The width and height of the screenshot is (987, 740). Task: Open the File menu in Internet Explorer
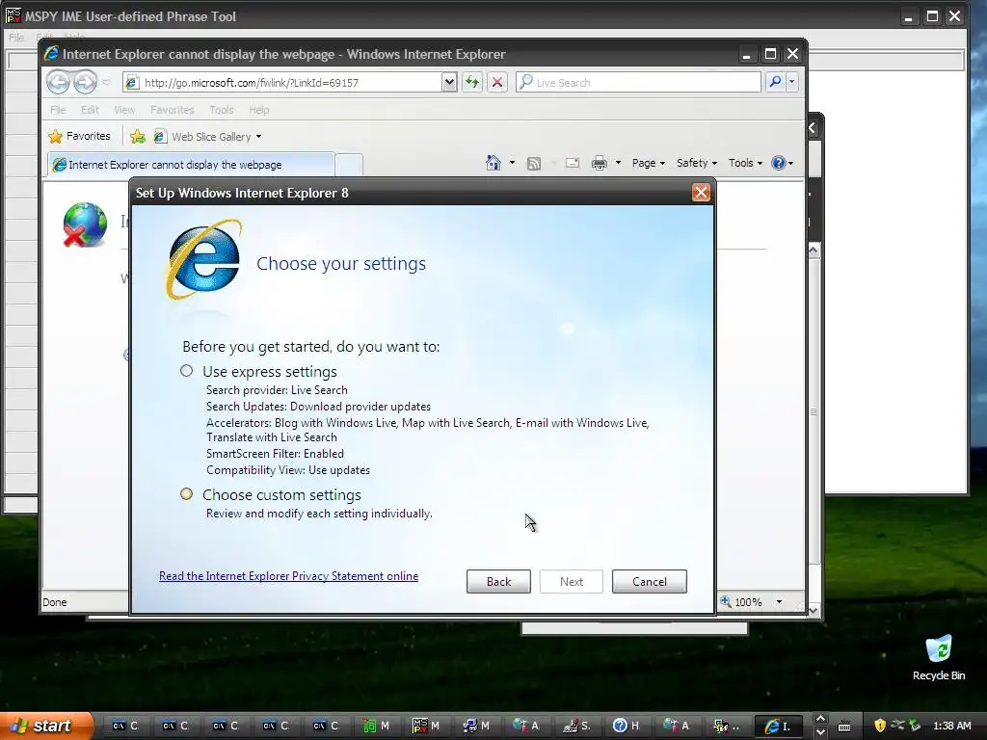58,110
